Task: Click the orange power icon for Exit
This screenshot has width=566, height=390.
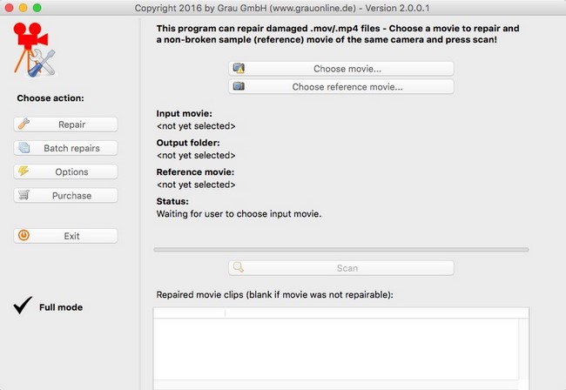Action: click(24, 236)
